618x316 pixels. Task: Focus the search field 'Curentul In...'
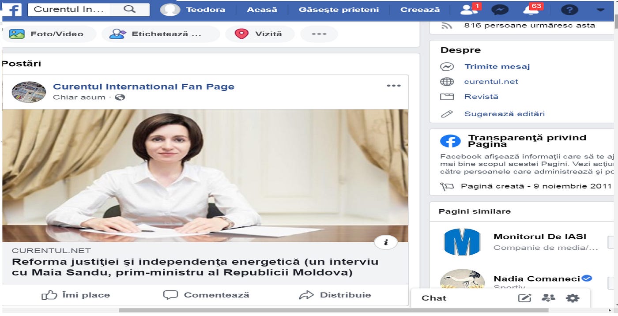pos(69,9)
